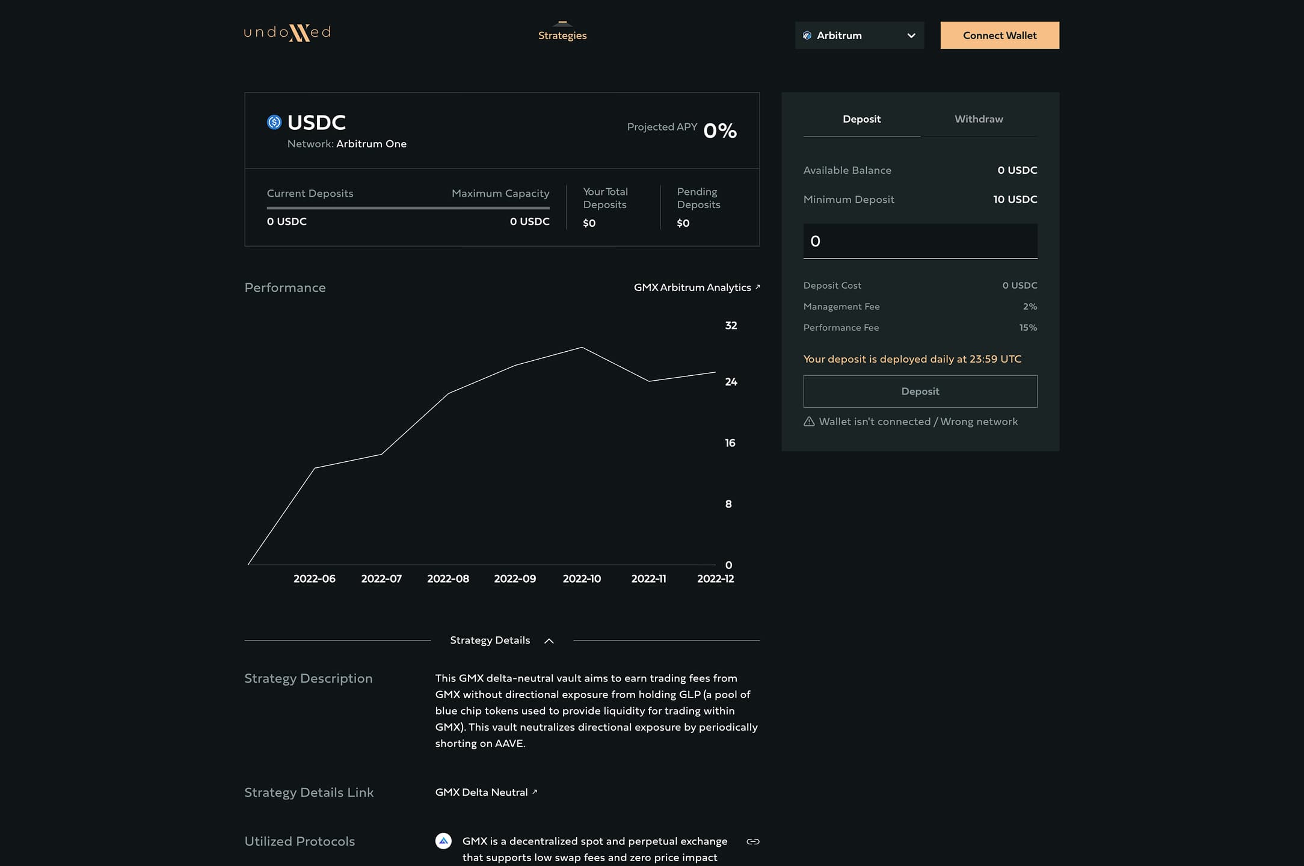
Task: Click the Your Total Deposits $0 value
Action: (589, 223)
